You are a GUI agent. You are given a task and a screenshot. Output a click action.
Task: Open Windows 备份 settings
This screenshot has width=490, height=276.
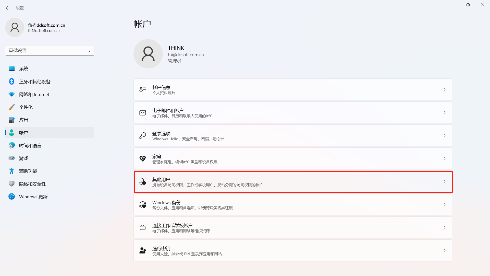(x=293, y=204)
